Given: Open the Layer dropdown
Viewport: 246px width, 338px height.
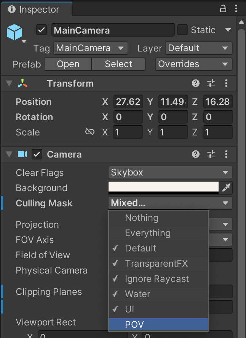Looking at the screenshot, I should click(198, 48).
